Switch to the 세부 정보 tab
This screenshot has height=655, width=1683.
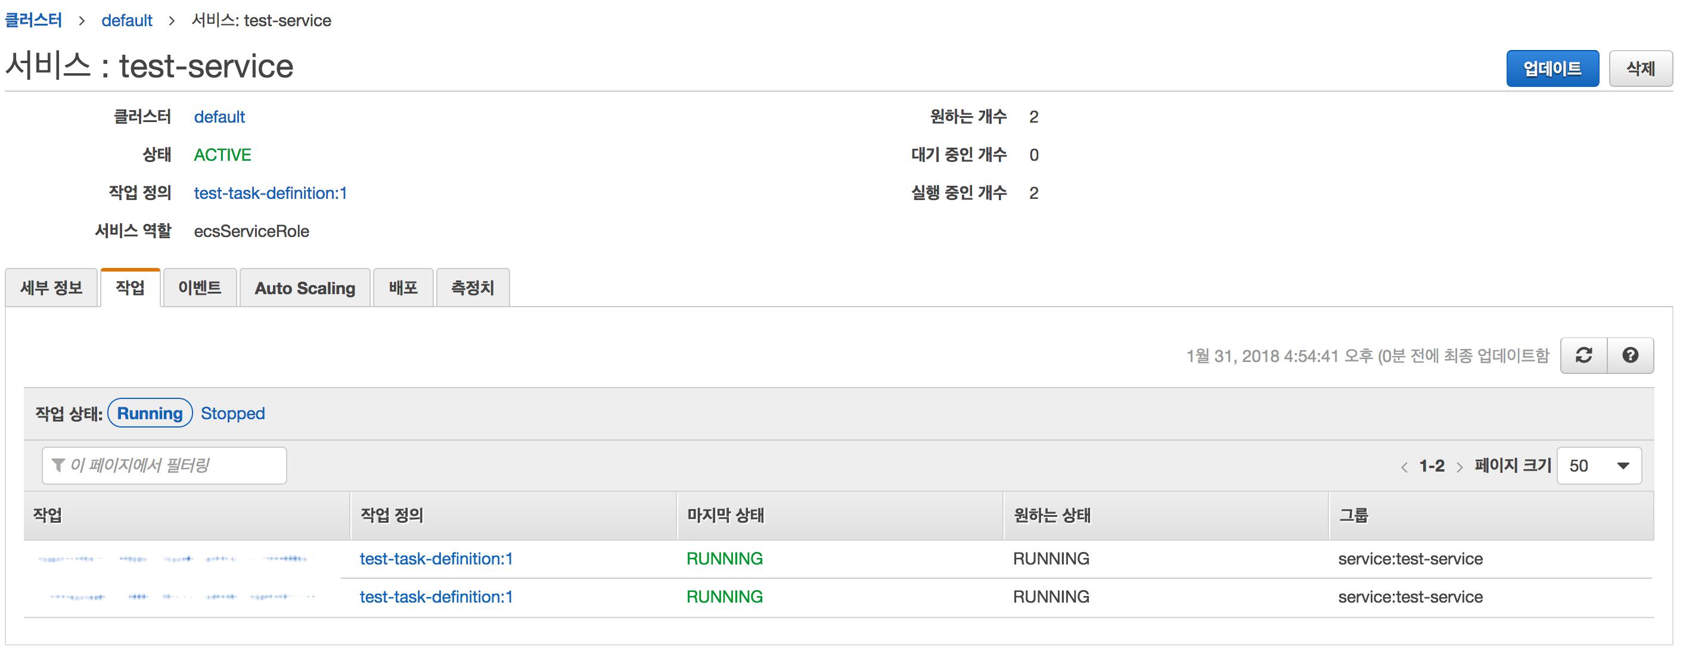click(x=52, y=288)
